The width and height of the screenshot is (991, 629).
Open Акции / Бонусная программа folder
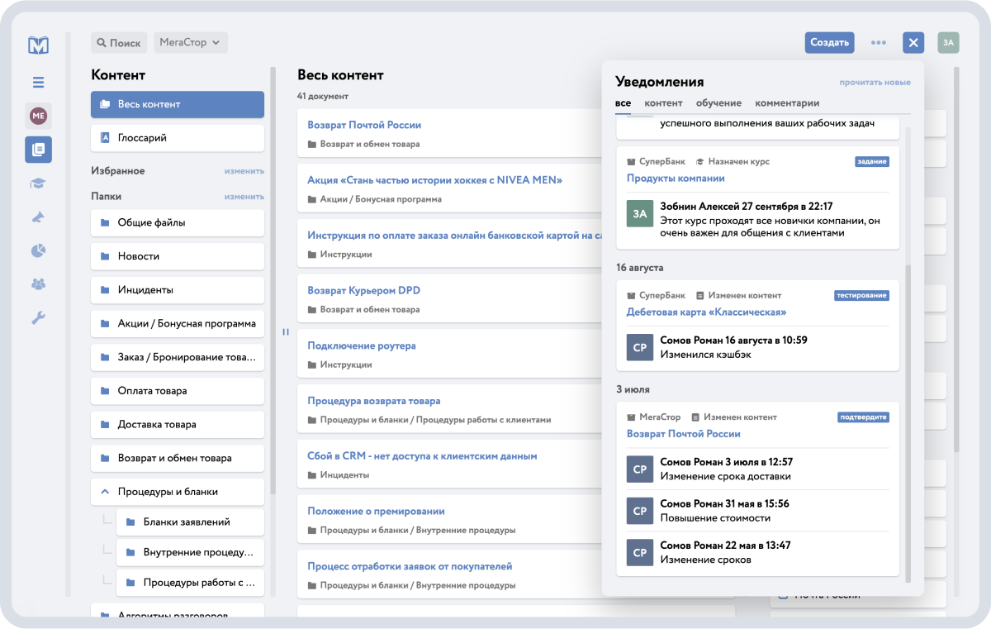[178, 323]
